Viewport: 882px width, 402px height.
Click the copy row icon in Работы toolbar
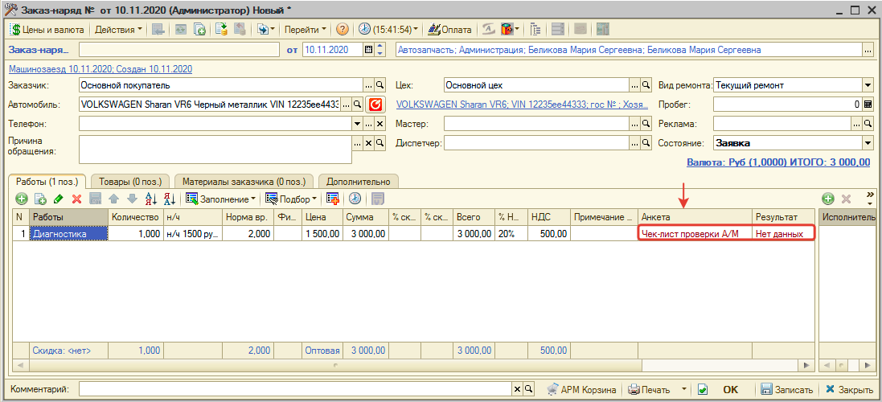[40, 199]
